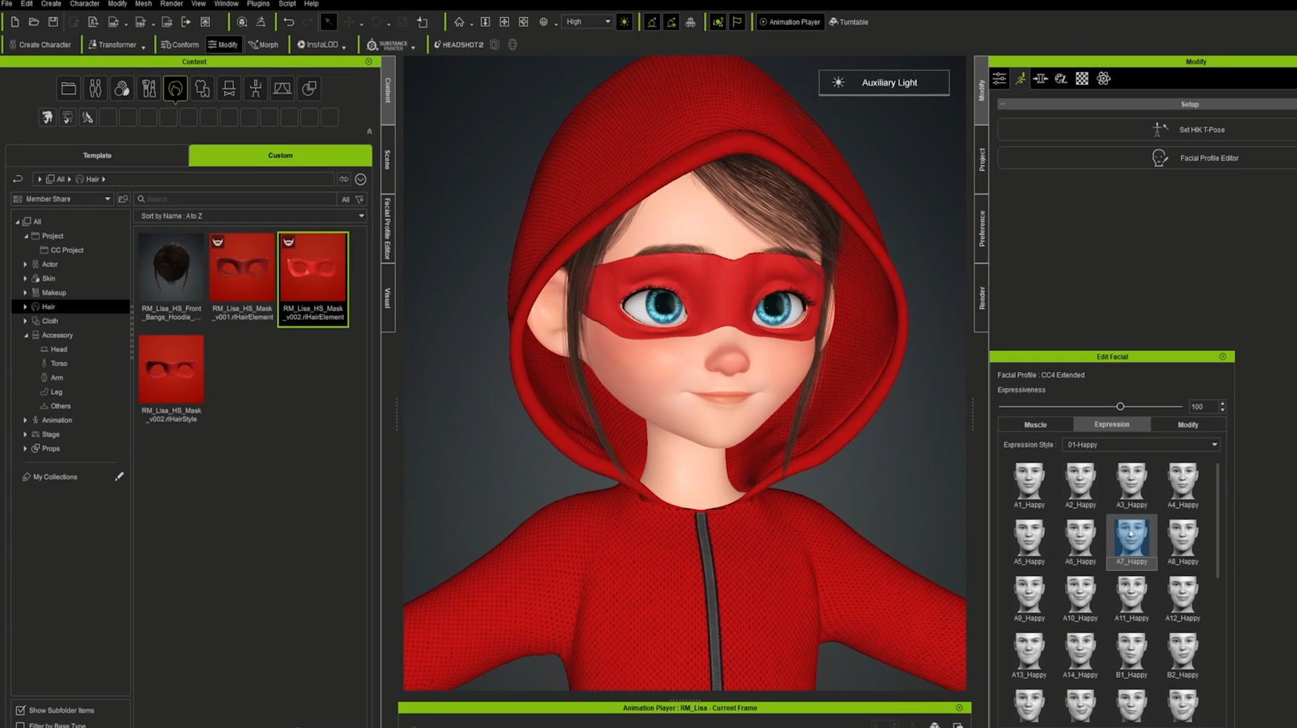
Task: Open the Attribute sliders tab in Modify
Action: pos(1000,78)
